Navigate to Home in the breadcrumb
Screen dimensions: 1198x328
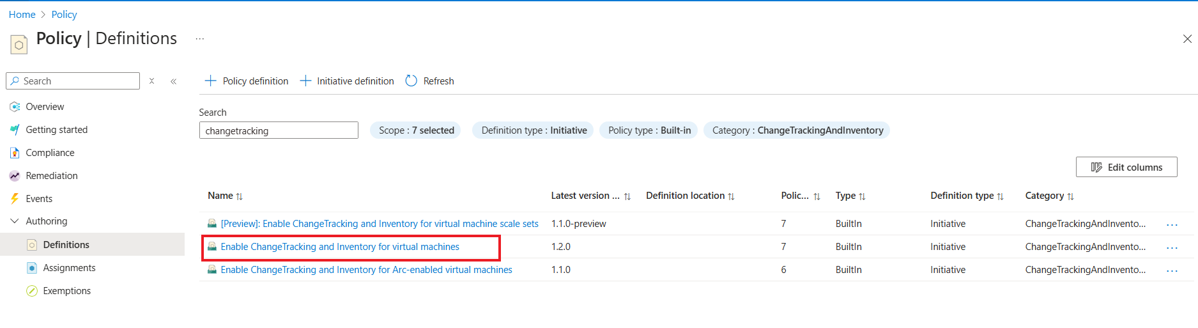(x=22, y=14)
